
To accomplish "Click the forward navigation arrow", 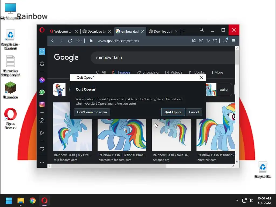I will click(x=61, y=41).
